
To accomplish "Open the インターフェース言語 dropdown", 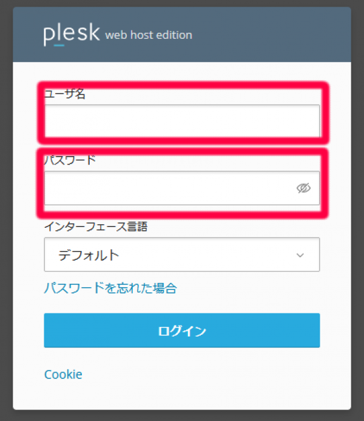I will point(181,255).
